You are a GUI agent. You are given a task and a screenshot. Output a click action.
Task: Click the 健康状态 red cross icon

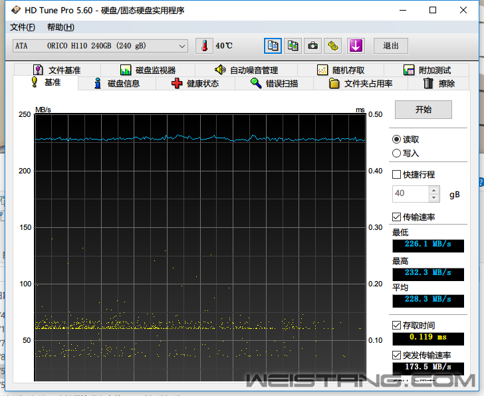pos(177,83)
